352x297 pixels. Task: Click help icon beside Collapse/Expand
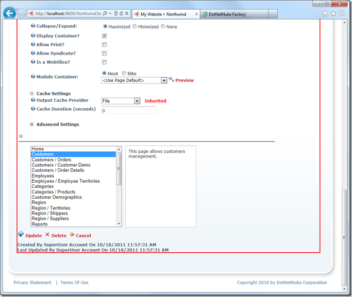(33, 26)
